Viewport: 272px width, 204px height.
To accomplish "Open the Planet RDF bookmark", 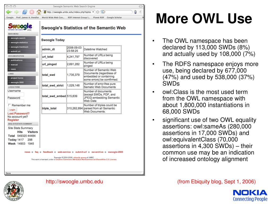I will tap(99, 17).
